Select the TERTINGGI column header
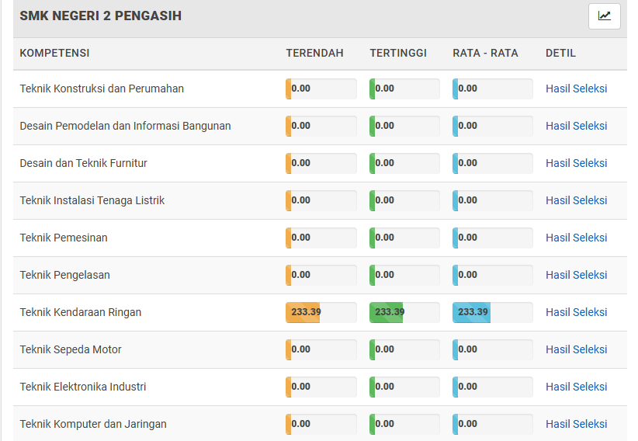This screenshot has width=638, height=441. pyautogui.click(x=398, y=54)
